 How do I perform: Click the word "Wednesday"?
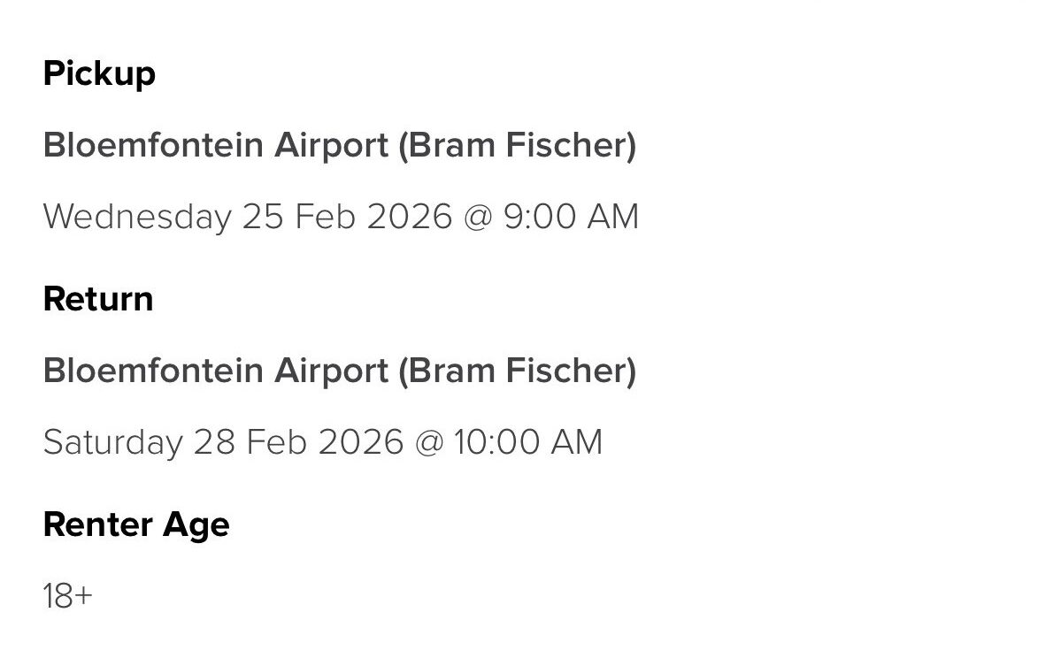(x=136, y=217)
